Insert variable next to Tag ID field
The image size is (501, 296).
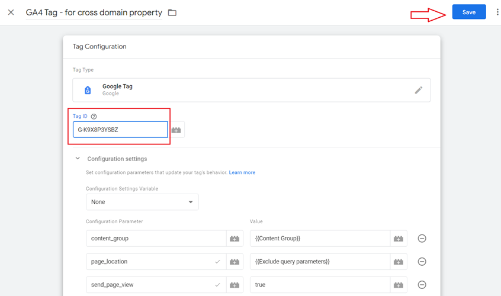[x=176, y=130]
